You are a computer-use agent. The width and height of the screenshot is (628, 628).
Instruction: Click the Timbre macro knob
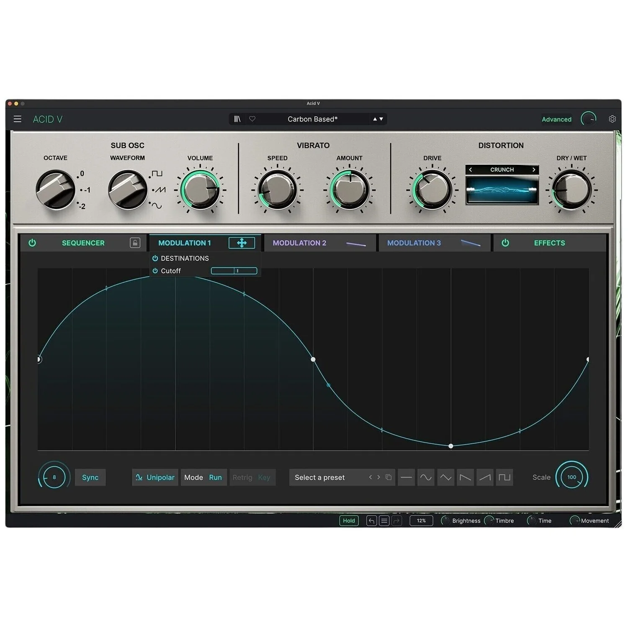(x=489, y=521)
